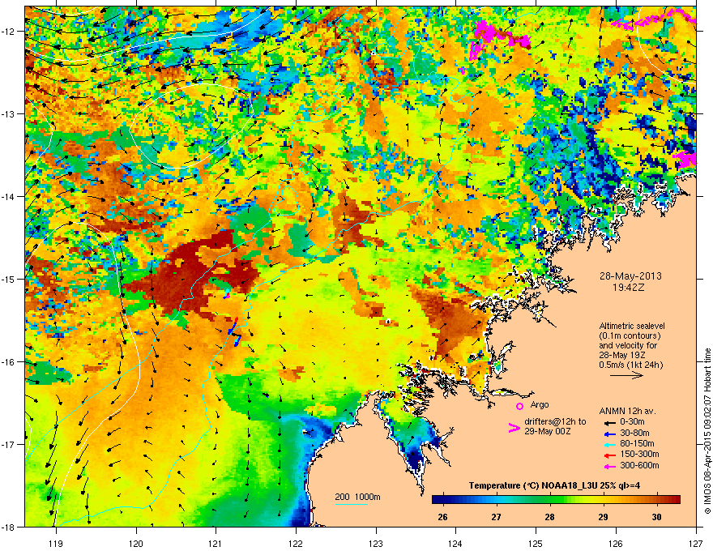The image size is (713, 551).
Task: Click longitude axis label 120
Action: 136,543
